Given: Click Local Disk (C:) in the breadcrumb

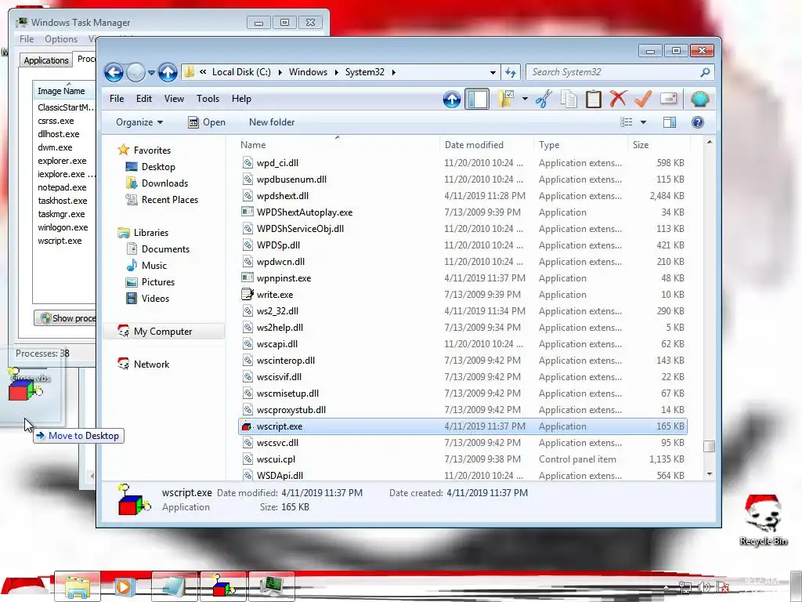Looking at the screenshot, I should tap(241, 72).
